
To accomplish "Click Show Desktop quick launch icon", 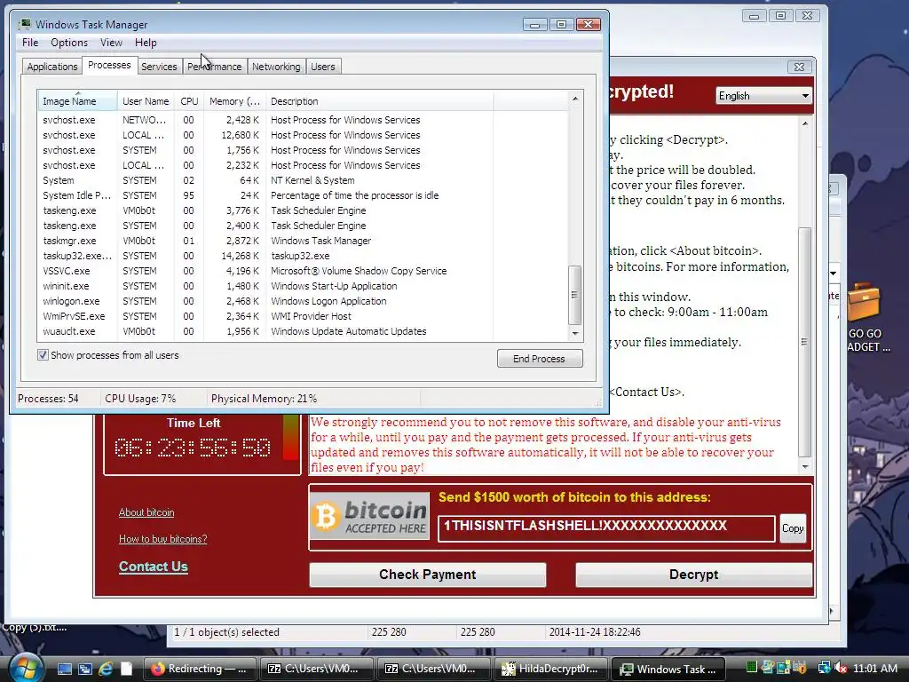I will tap(64, 669).
